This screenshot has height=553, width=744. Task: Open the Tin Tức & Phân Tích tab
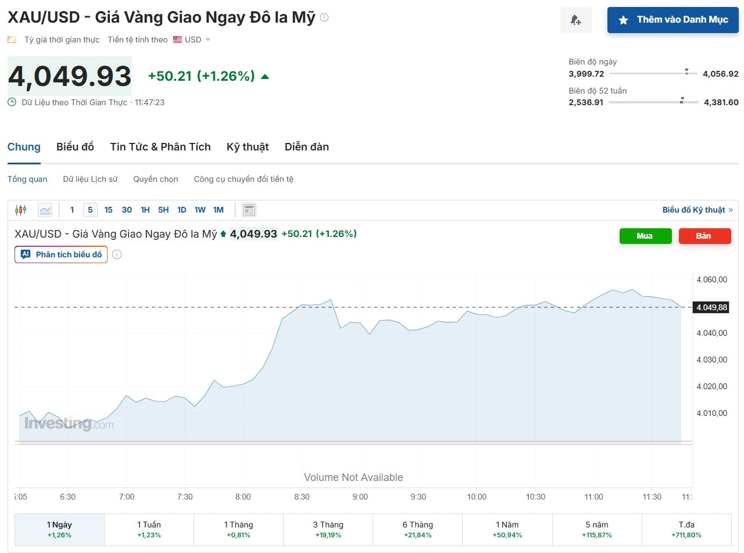pyautogui.click(x=160, y=146)
